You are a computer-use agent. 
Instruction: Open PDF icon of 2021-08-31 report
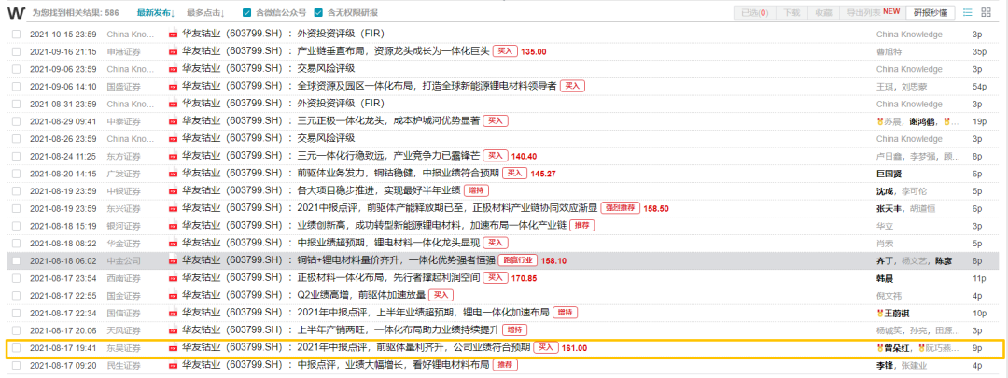pyautogui.click(x=173, y=104)
